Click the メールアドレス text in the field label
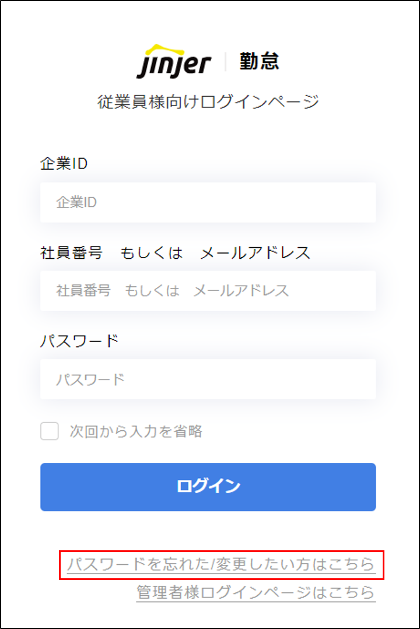420x629 pixels. [255, 253]
